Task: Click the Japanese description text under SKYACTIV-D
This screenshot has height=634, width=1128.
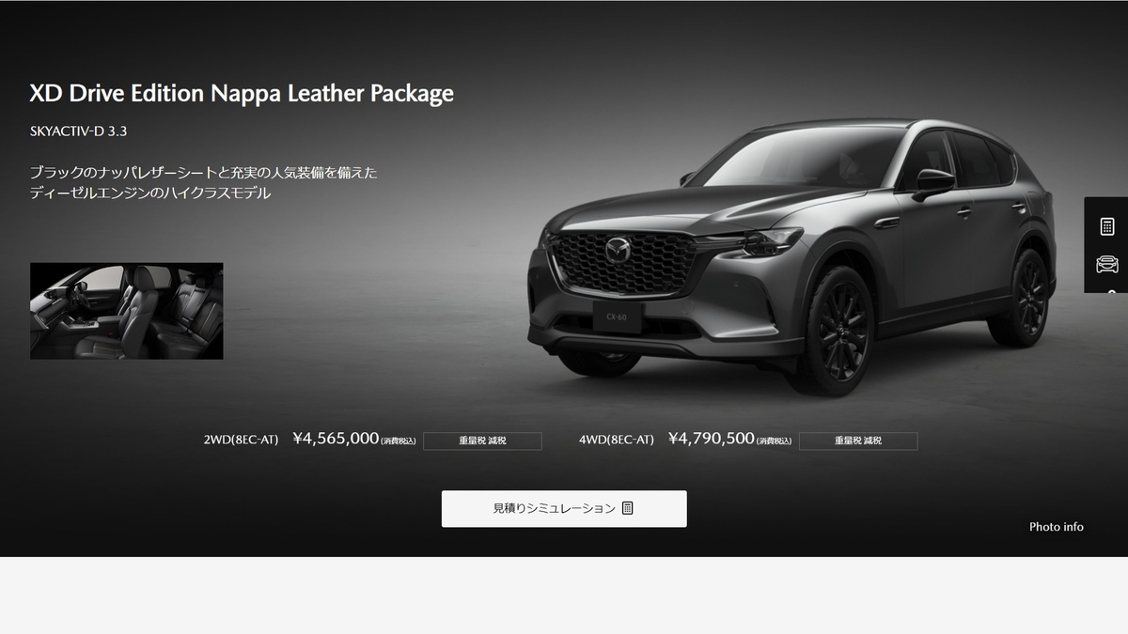Action: tap(203, 183)
